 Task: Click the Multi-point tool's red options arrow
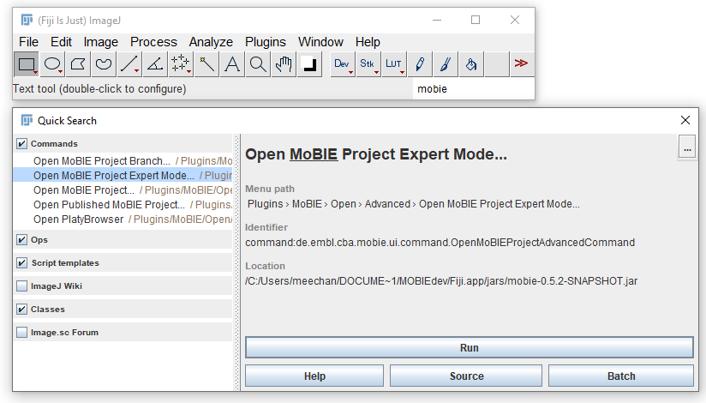pyautogui.click(x=188, y=71)
